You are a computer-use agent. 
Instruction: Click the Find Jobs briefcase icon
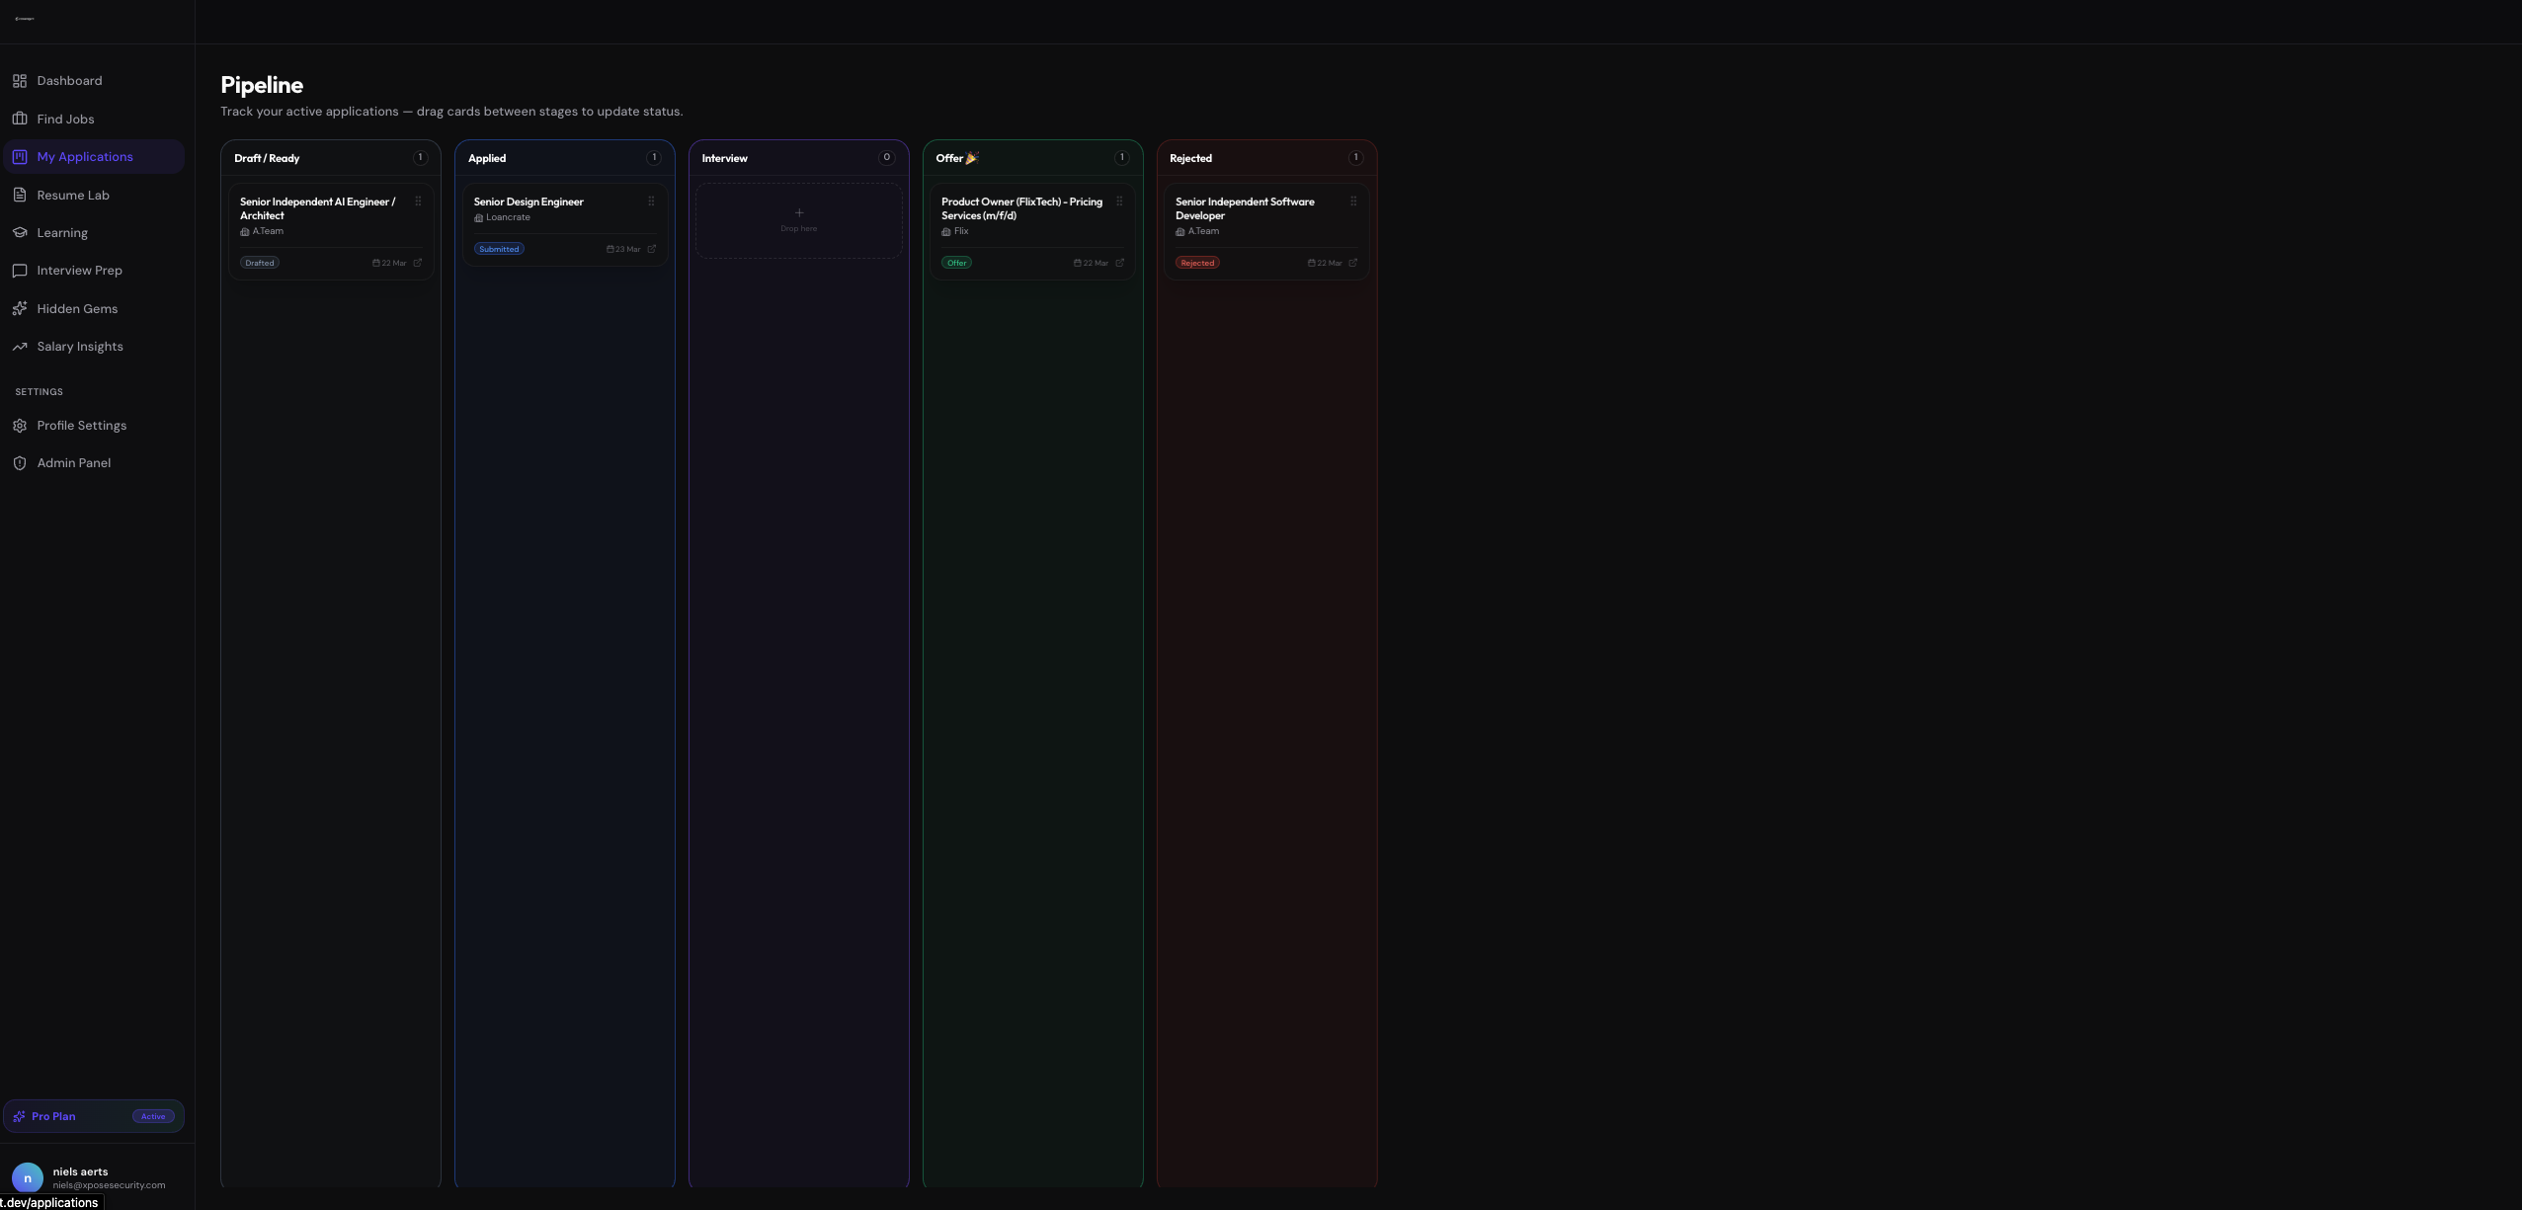click(20, 119)
